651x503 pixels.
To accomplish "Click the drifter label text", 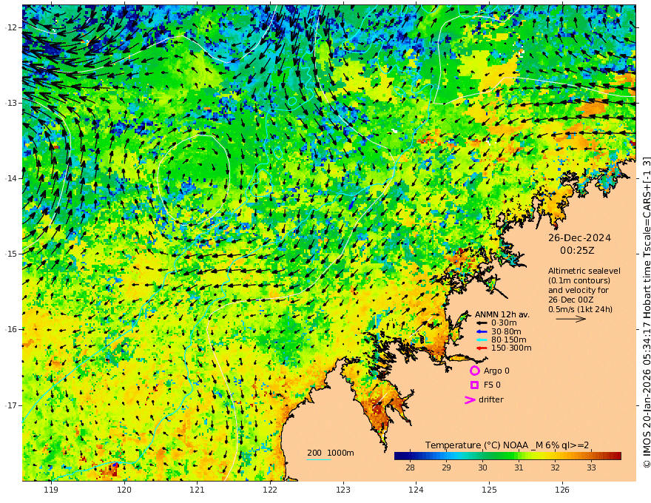I will (491, 399).
